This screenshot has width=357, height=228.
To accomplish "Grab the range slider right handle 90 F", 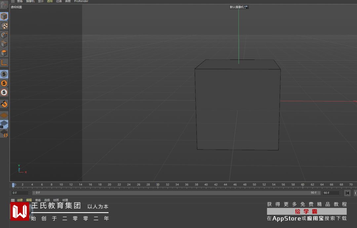I will (319, 193).
